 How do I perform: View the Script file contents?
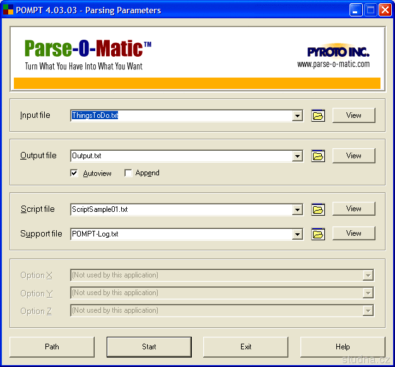point(354,209)
